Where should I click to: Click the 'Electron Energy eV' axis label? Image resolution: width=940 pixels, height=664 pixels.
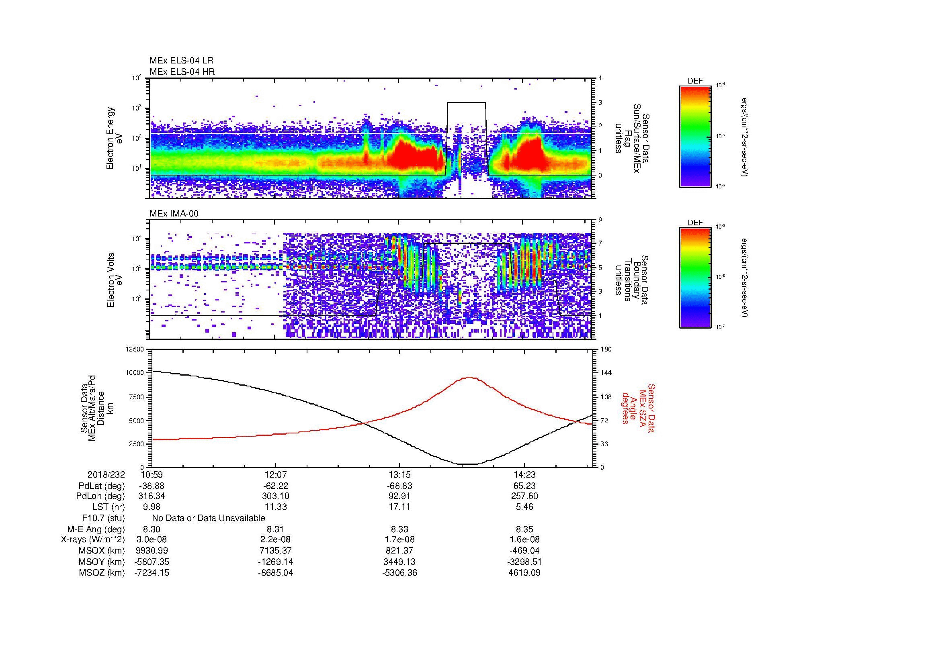pyautogui.click(x=114, y=138)
